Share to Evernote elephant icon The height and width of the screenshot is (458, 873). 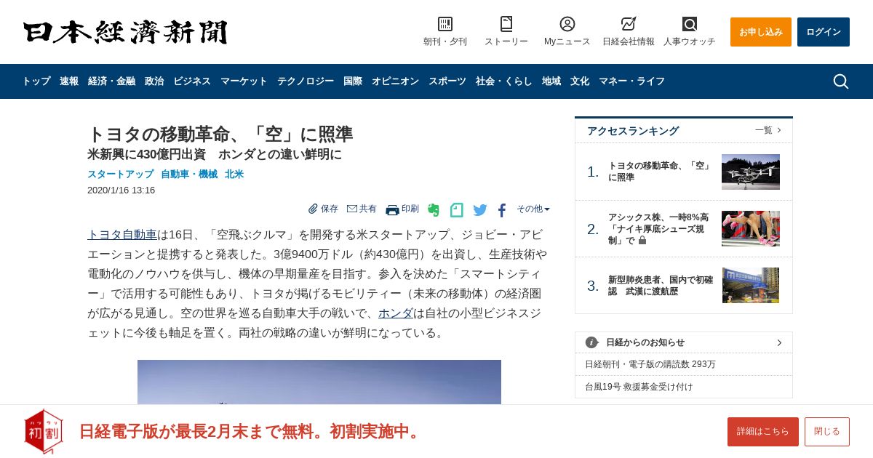tap(434, 210)
